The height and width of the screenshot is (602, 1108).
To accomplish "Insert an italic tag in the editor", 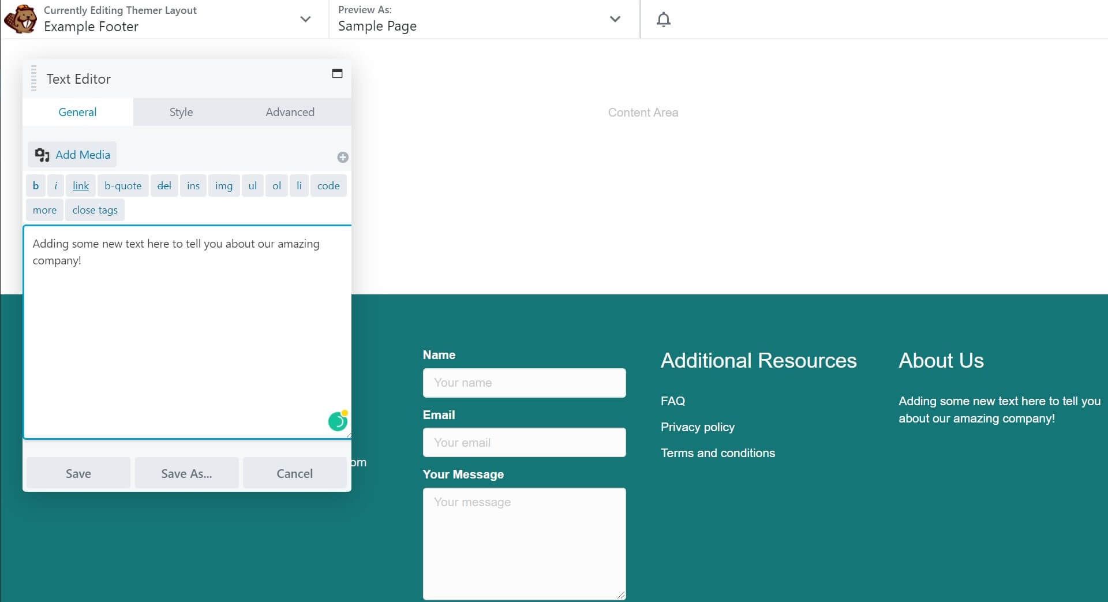I will tap(55, 185).
